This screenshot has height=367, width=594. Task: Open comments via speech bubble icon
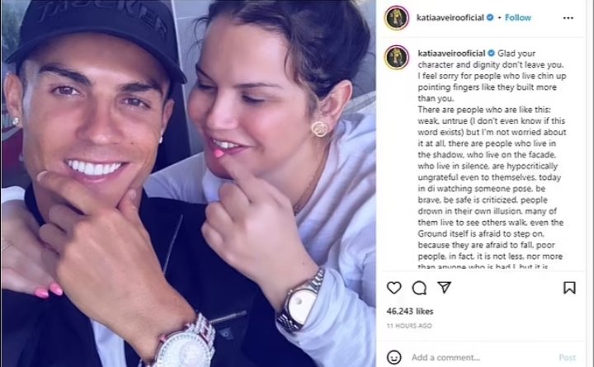click(419, 288)
